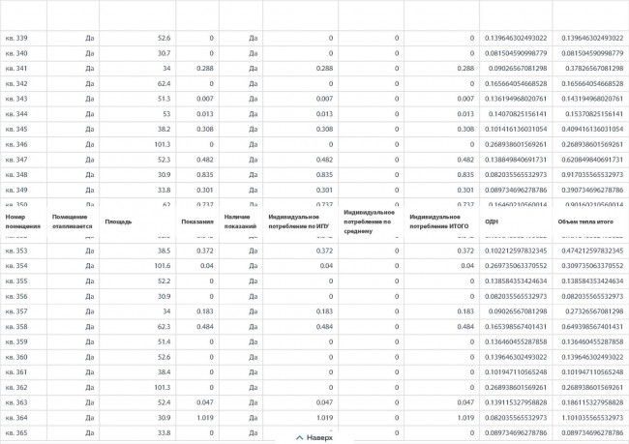Select row 'кв. 340'

[x=314, y=53]
